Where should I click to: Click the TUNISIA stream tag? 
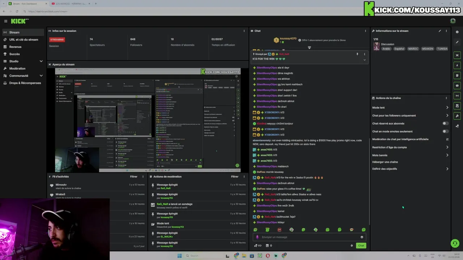442,49
